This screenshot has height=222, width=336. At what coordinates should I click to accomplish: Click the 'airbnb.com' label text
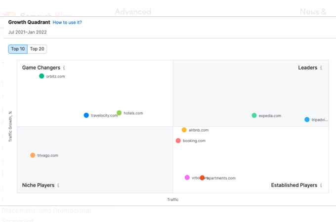[x=199, y=130]
